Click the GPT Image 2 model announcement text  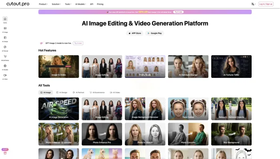pyautogui.click(x=58, y=43)
